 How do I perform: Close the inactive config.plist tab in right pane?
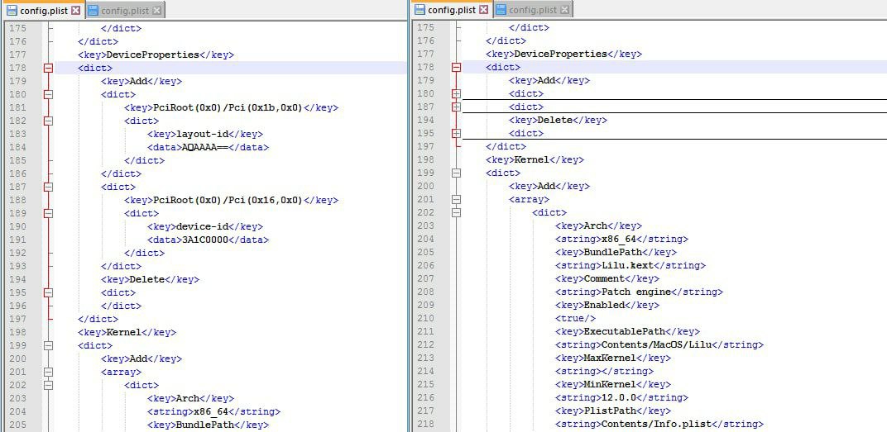(565, 10)
